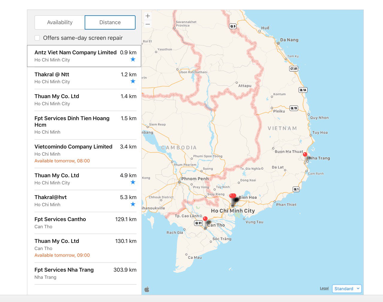The width and height of the screenshot is (383, 302).
Task: Click the VIETNAM country label
Action: (x=282, y=128)
